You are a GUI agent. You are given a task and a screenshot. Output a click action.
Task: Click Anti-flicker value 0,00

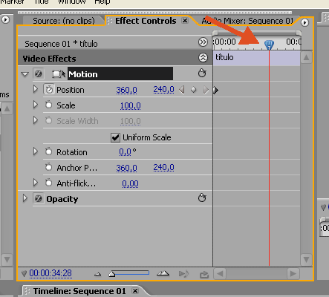pyautogui.click(x=130, y=183)
